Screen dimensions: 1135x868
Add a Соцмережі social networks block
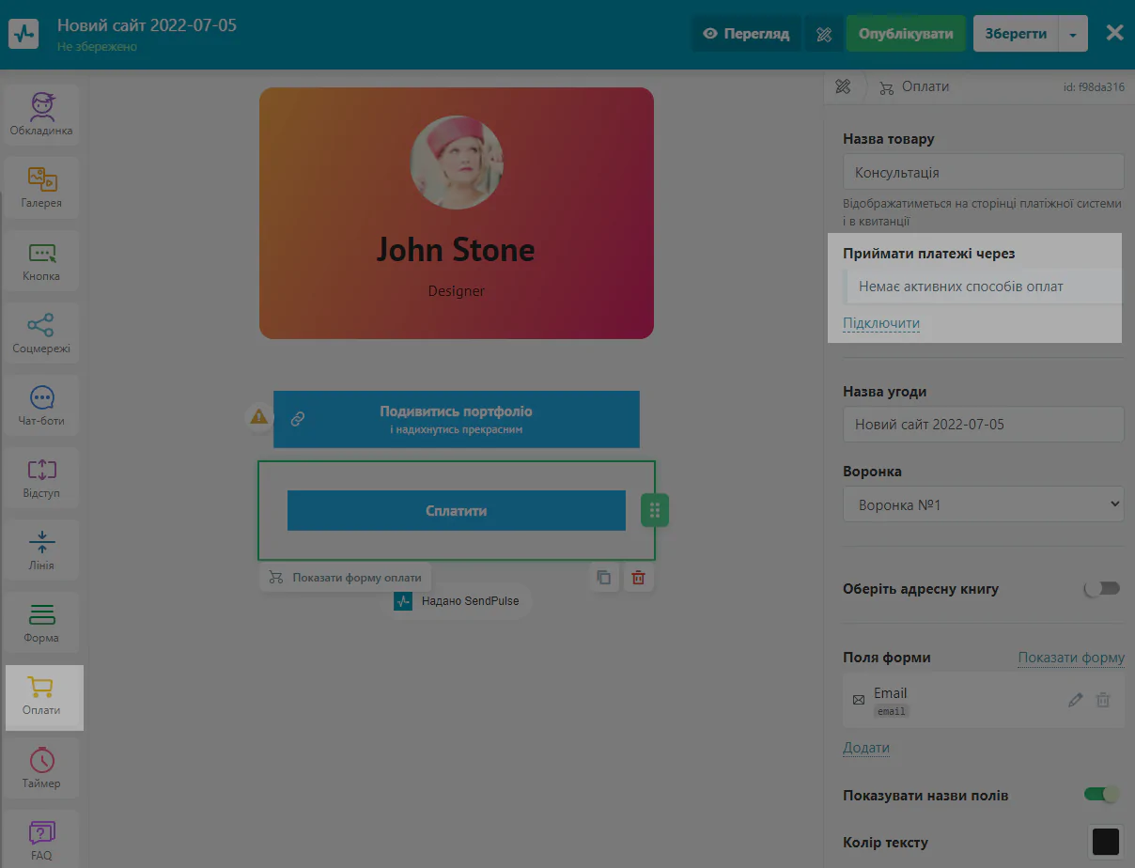point(41,333)
